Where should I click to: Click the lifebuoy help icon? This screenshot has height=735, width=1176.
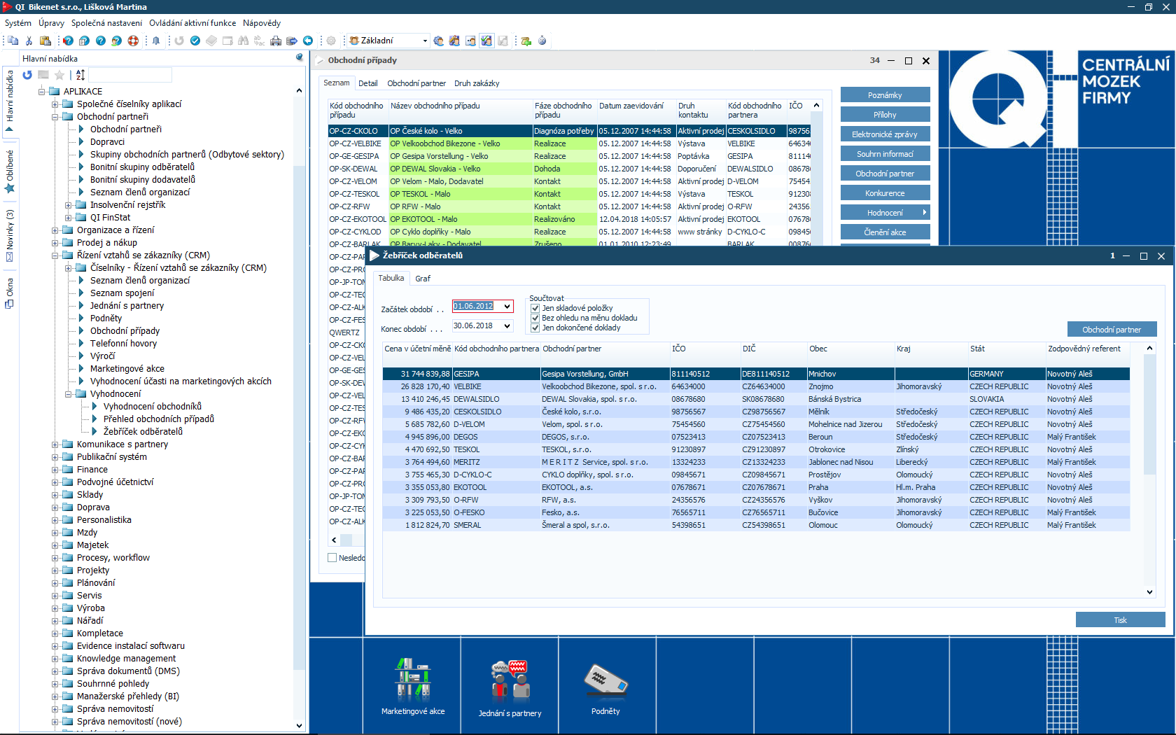(133, 41)
